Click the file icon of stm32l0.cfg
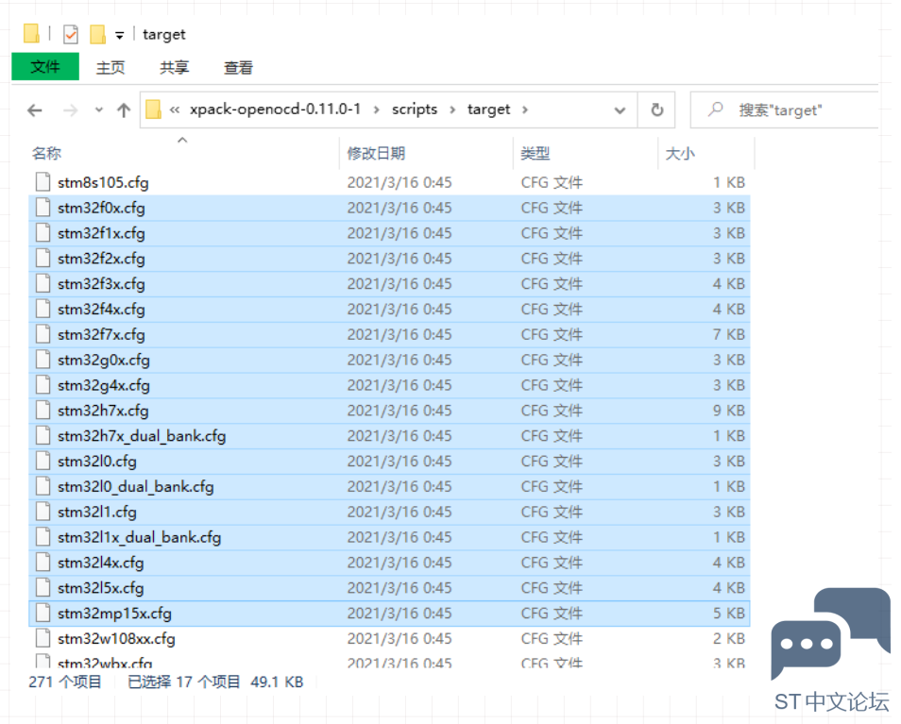The width and height of the screenshot is (901, 724). click(x=42, y=461)
